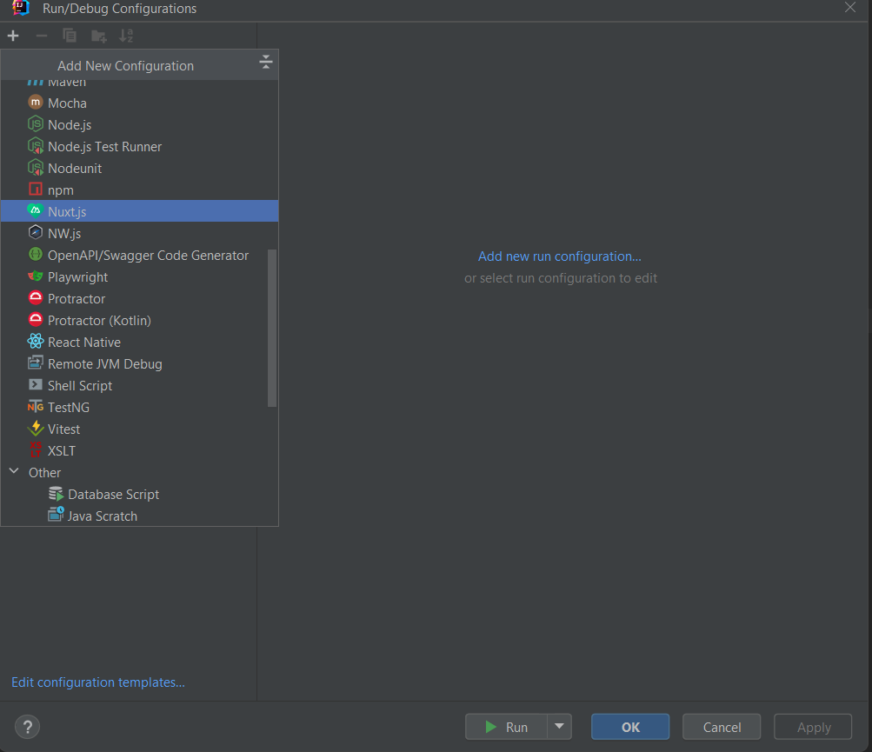The image size is (872, 752).
Task: Select the TestNG text entry
Action: (x=69, y=407)
